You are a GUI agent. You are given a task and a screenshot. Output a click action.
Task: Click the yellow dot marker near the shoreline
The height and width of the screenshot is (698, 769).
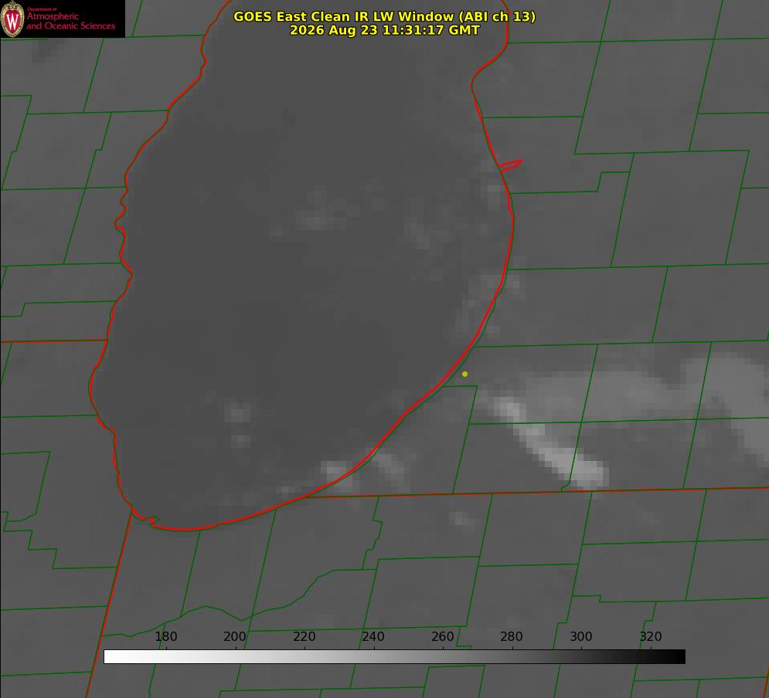pos(464,374)
